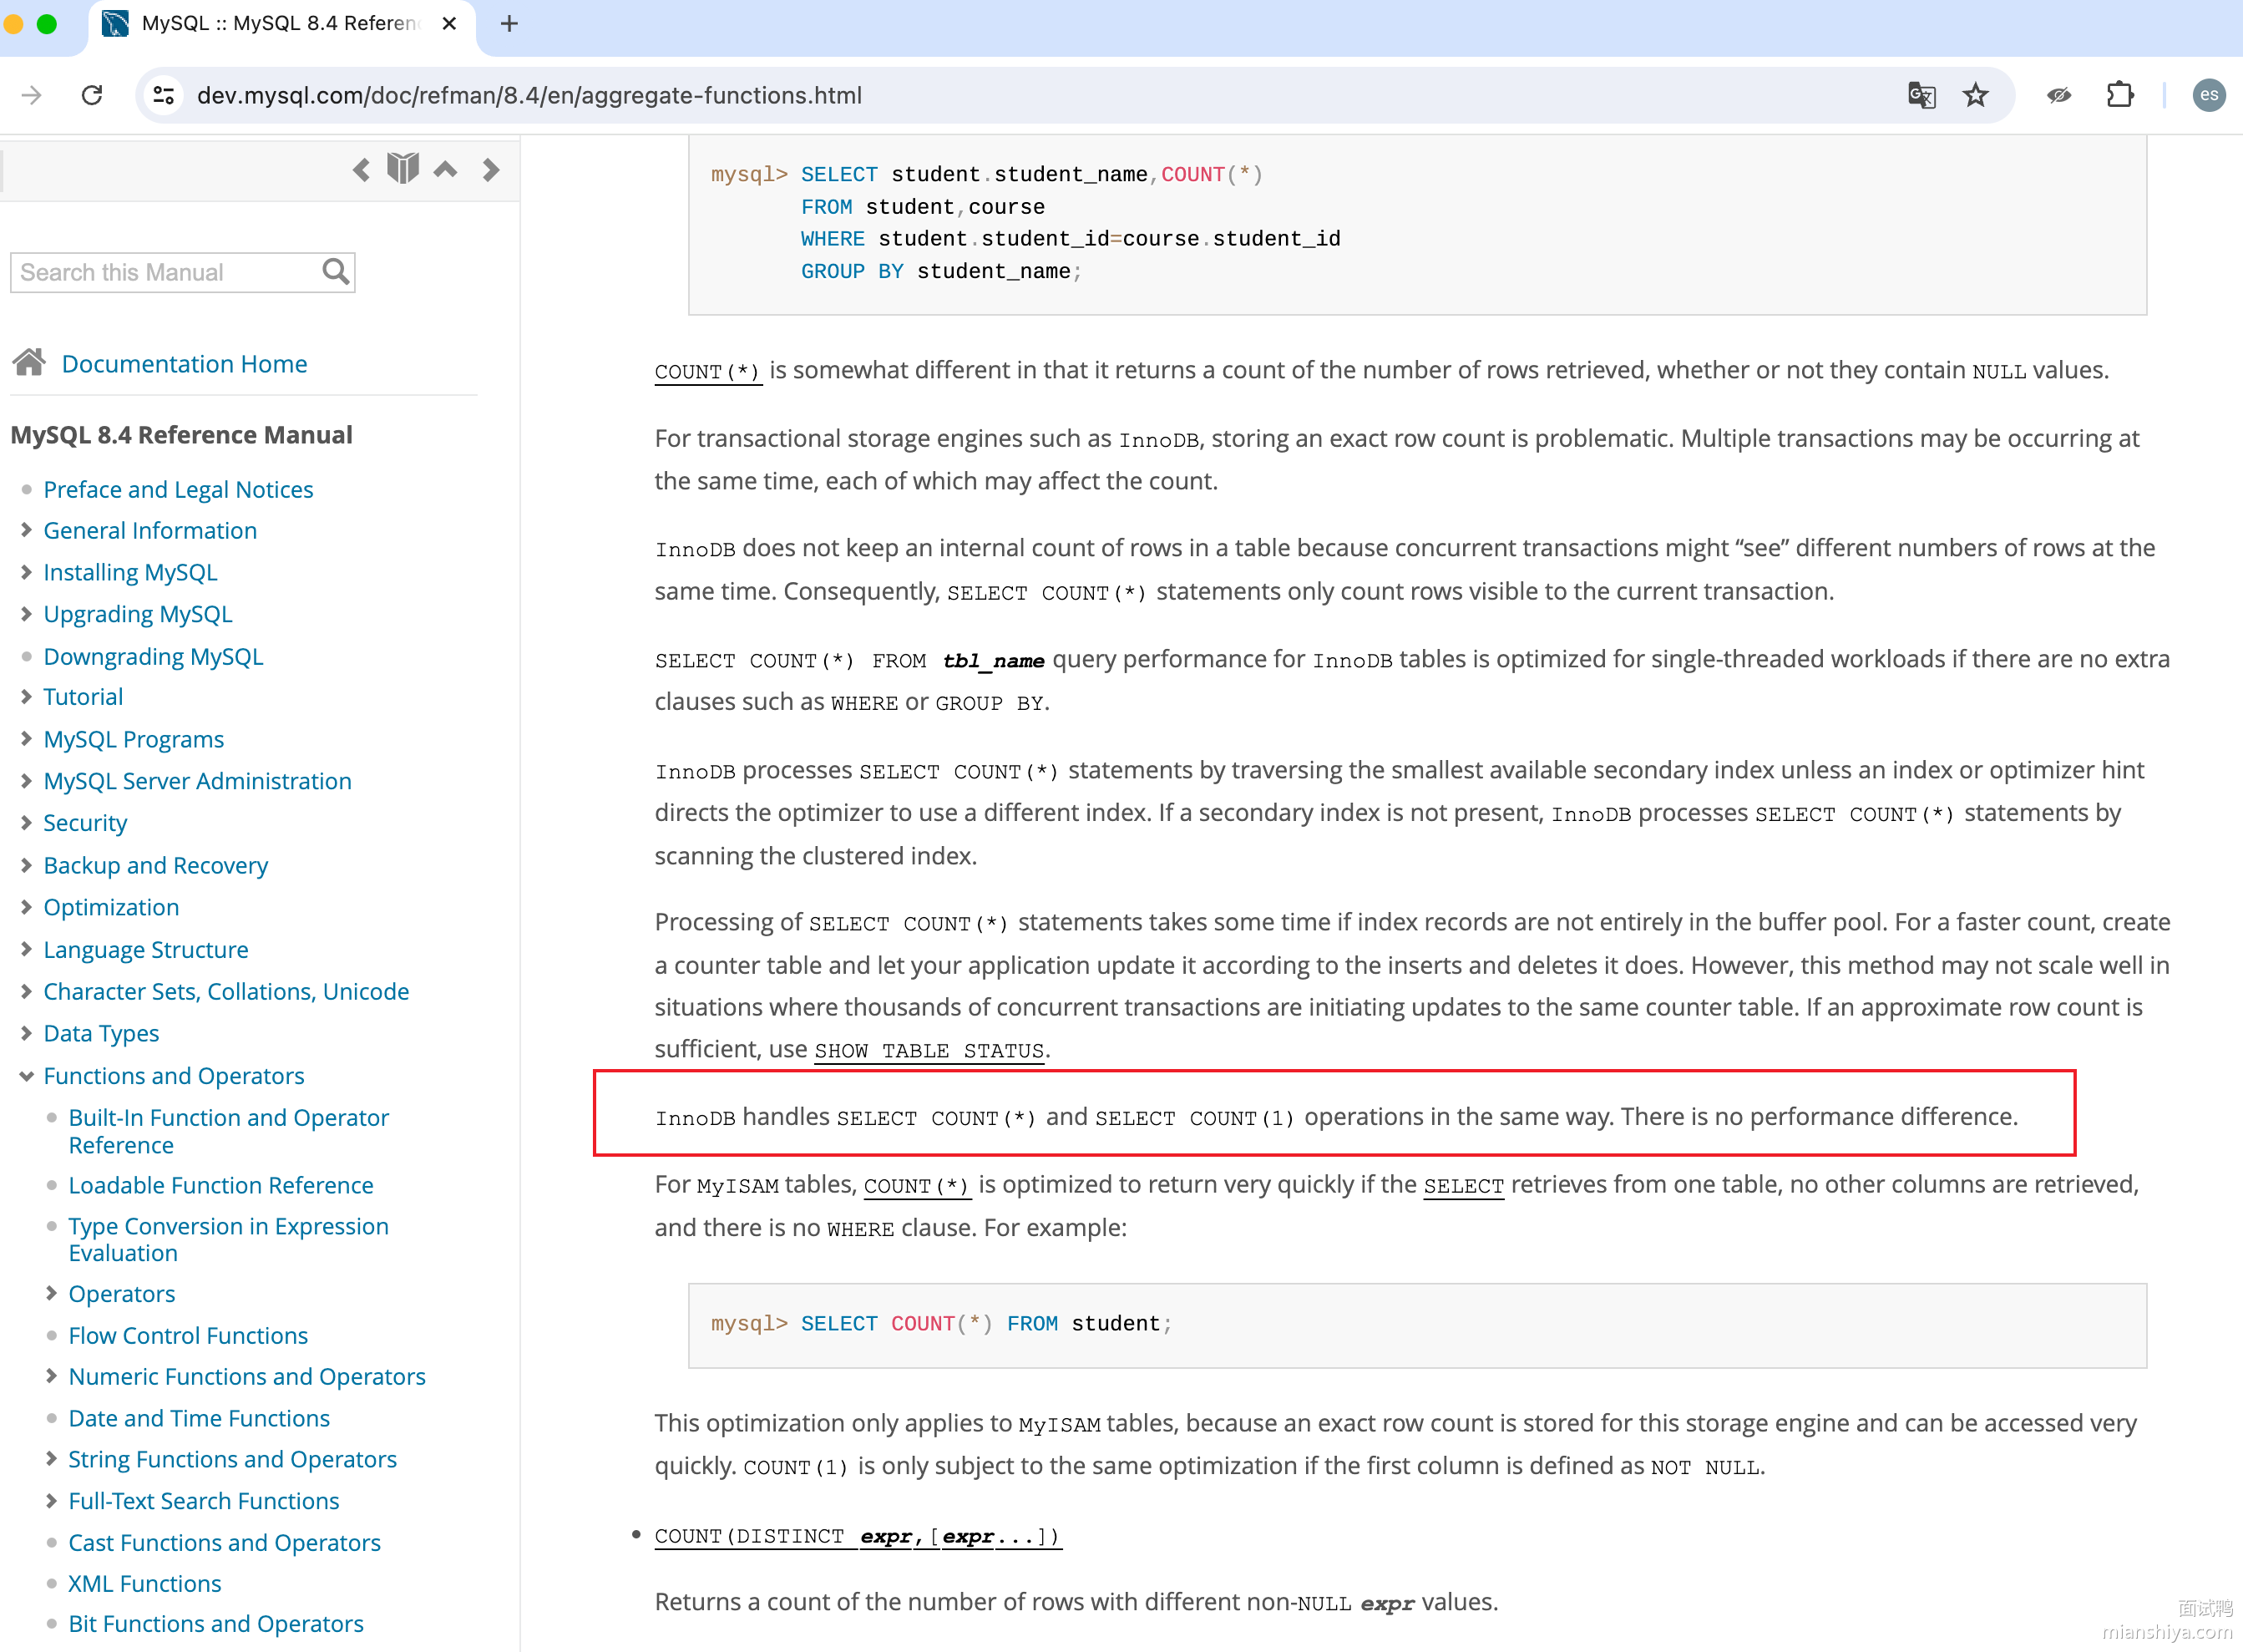2243x1652 pixels.
Task: Open the 'es' profile avatar
Action: tap(2208, 95)
